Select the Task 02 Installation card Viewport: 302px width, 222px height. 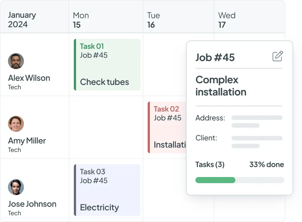click(167, 127)
